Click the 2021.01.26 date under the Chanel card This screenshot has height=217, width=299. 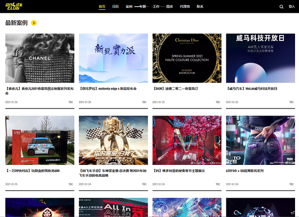click(x=11, y=102)
